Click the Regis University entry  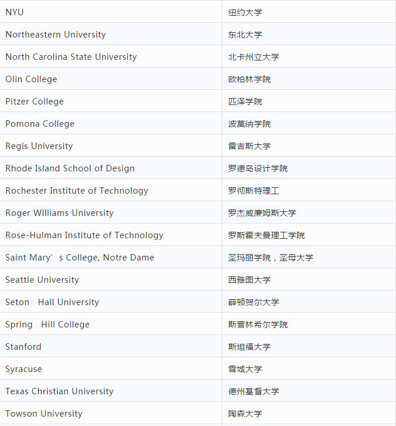(x=39, y=146)
